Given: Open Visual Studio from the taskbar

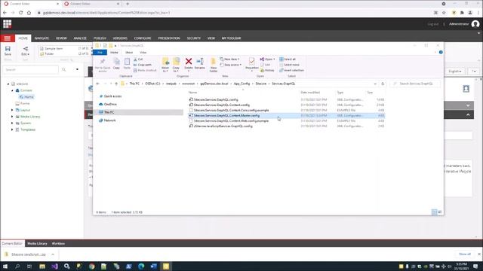Looking at the screenshot, I should pyautogui.click(x=54, y=266).
